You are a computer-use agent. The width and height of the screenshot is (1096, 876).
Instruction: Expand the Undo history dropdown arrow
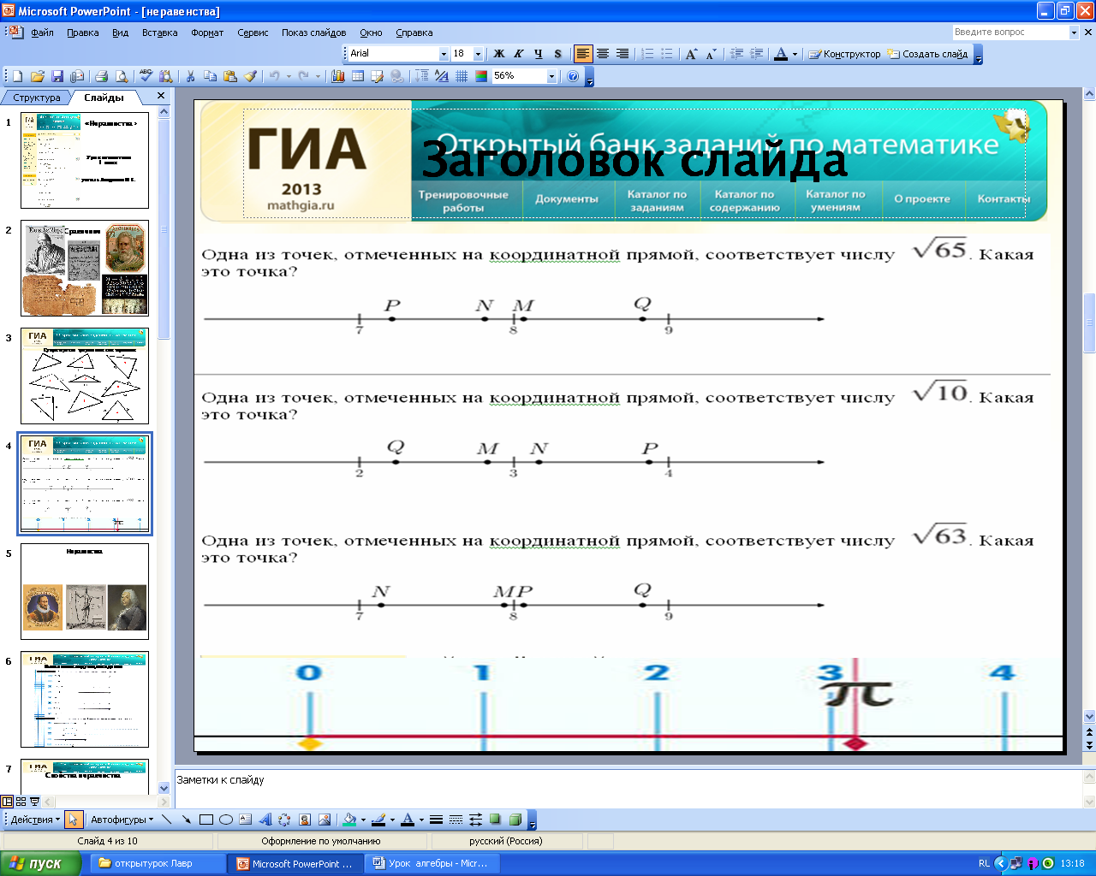coord(289,76)
